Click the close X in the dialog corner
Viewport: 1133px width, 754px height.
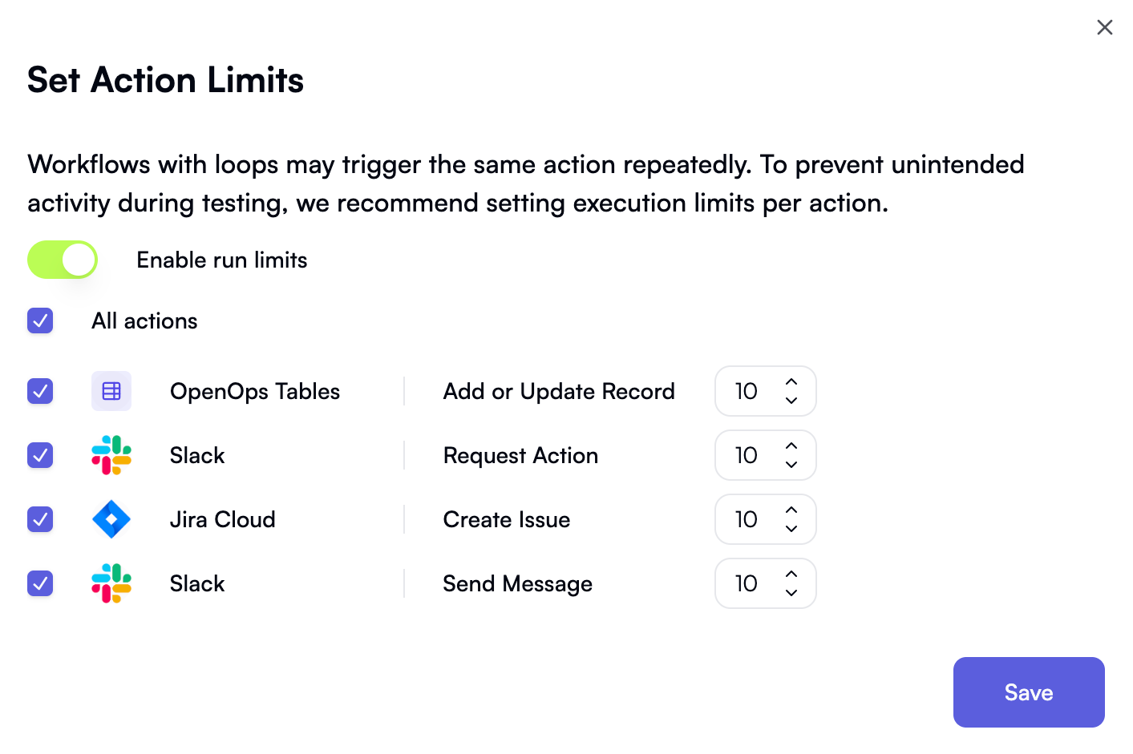pos(1104,26)
